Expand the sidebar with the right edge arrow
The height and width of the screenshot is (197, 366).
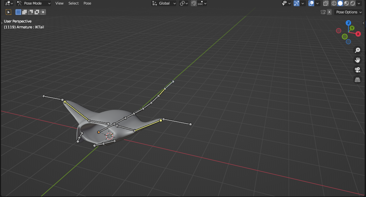pyautogui.click(x=364, y=23)
